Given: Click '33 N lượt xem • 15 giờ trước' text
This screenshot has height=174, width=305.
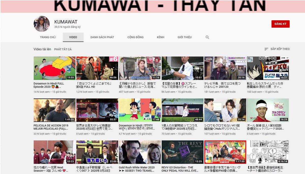Looking at the screenshot, I should [50, 134].
